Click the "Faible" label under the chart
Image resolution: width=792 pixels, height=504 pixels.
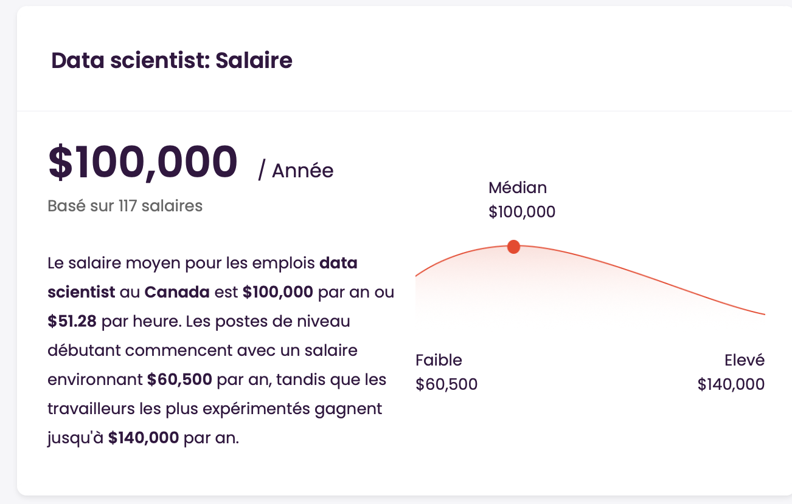coord(439,360)
